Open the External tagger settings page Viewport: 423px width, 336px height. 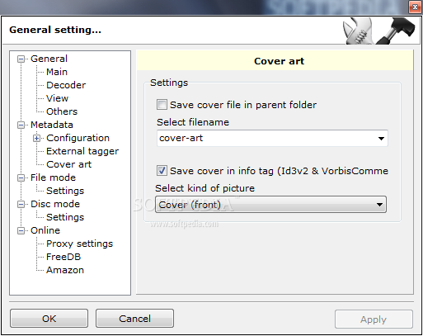(82, 151)
